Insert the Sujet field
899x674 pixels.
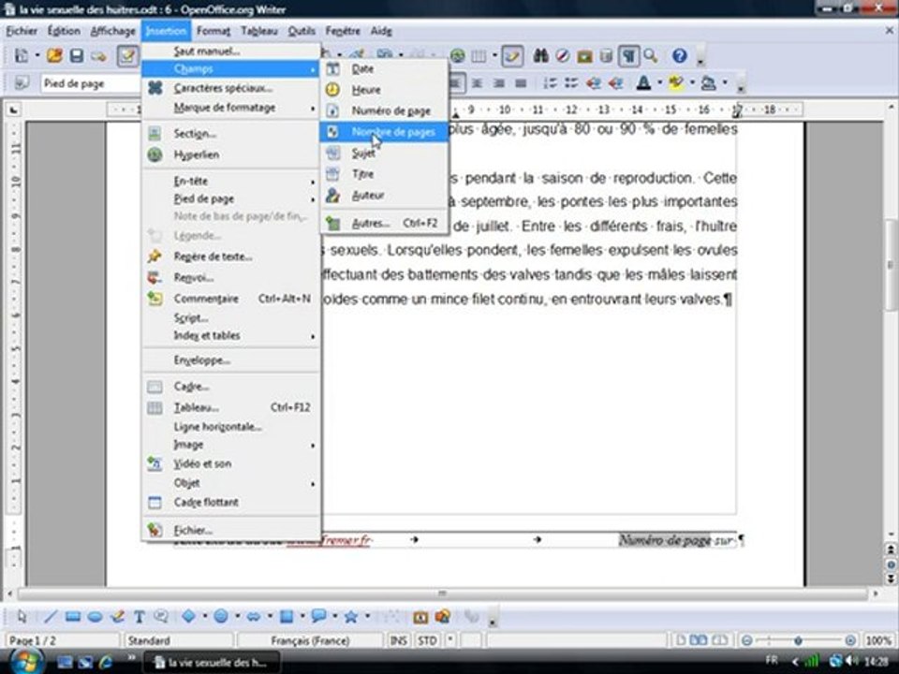pyautogui.click(x=384, y=153)
